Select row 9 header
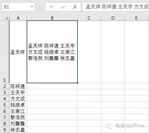The image size is (149, 133). (5, 130)
